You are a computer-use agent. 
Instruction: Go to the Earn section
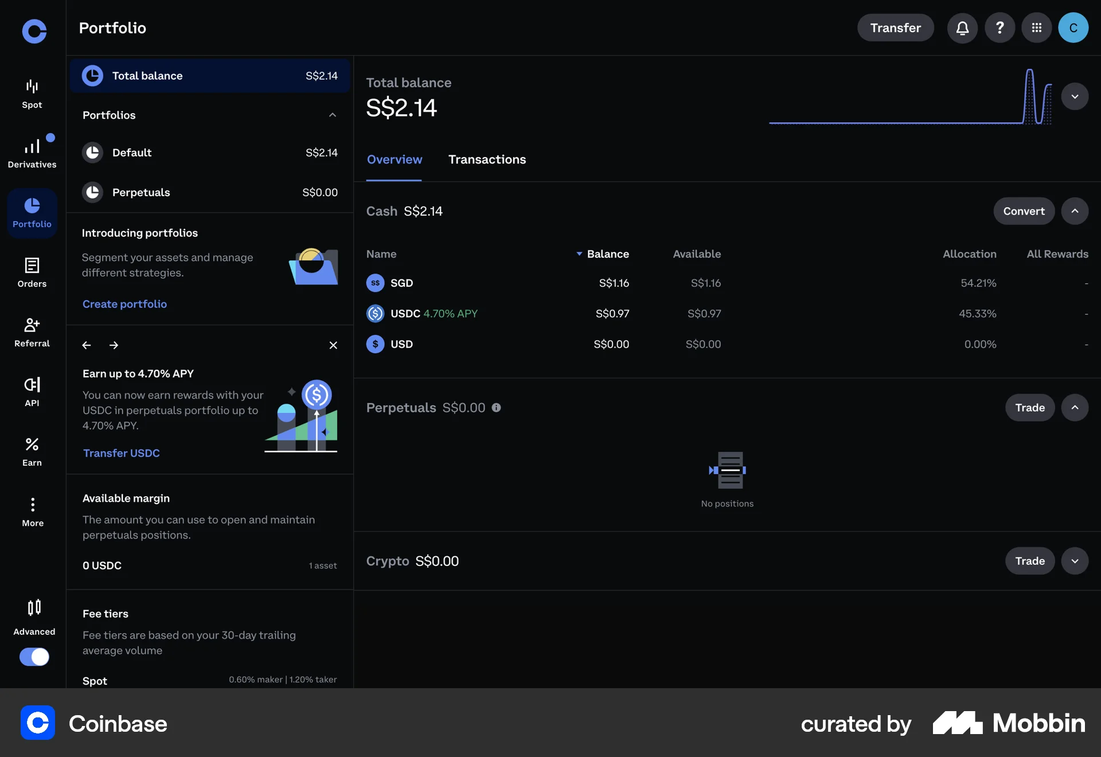(x=32, y=451)
